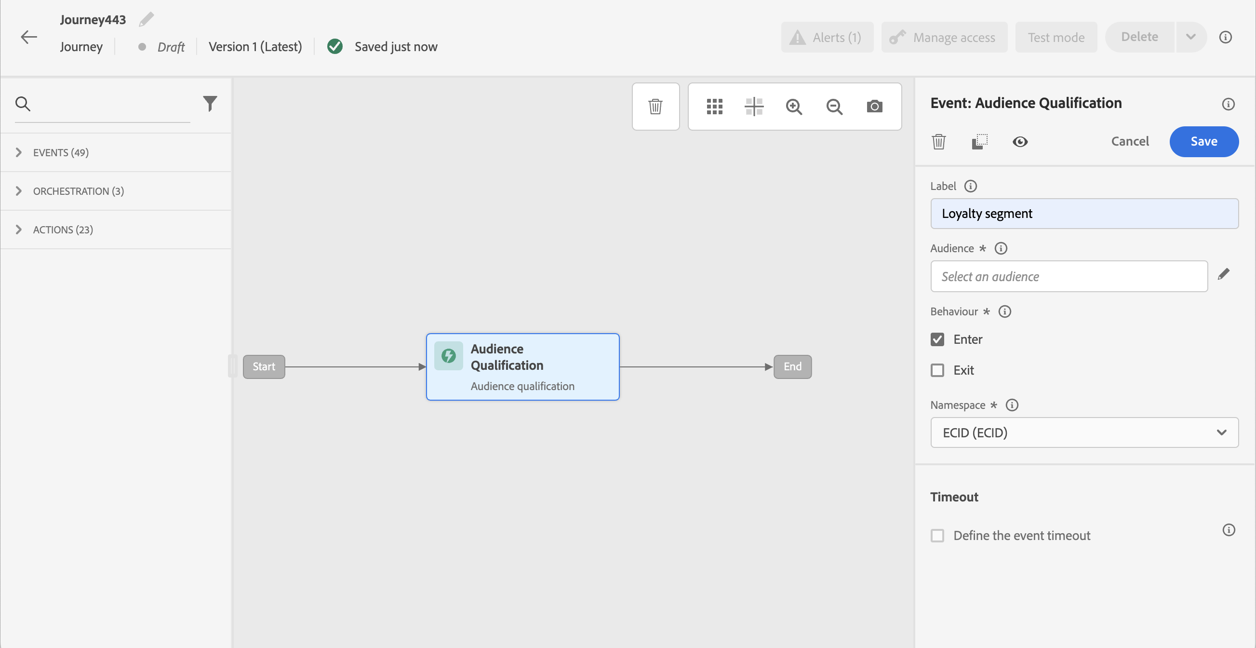Screen dimensions: 1256x648
Task: Click the grid layout icon in canvas toolbar
Action: pyautogui.click(x=714, y=106)
